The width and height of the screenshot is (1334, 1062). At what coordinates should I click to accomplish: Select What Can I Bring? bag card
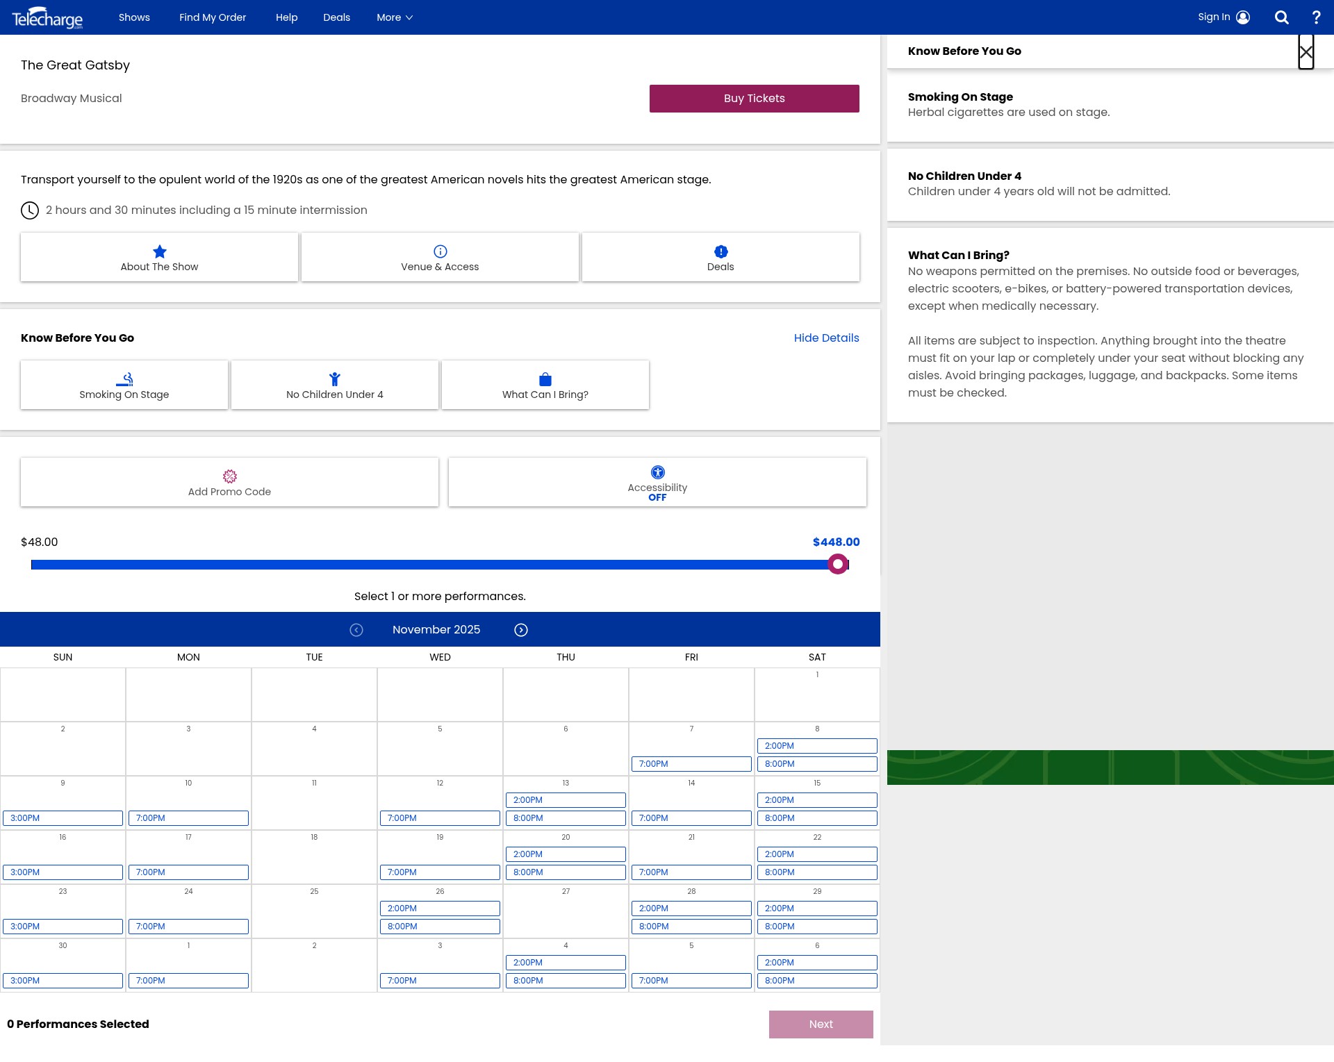[545, 385]
